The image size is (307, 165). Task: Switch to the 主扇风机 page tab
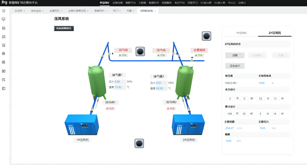pyautogui.click(x=55, y=11)
